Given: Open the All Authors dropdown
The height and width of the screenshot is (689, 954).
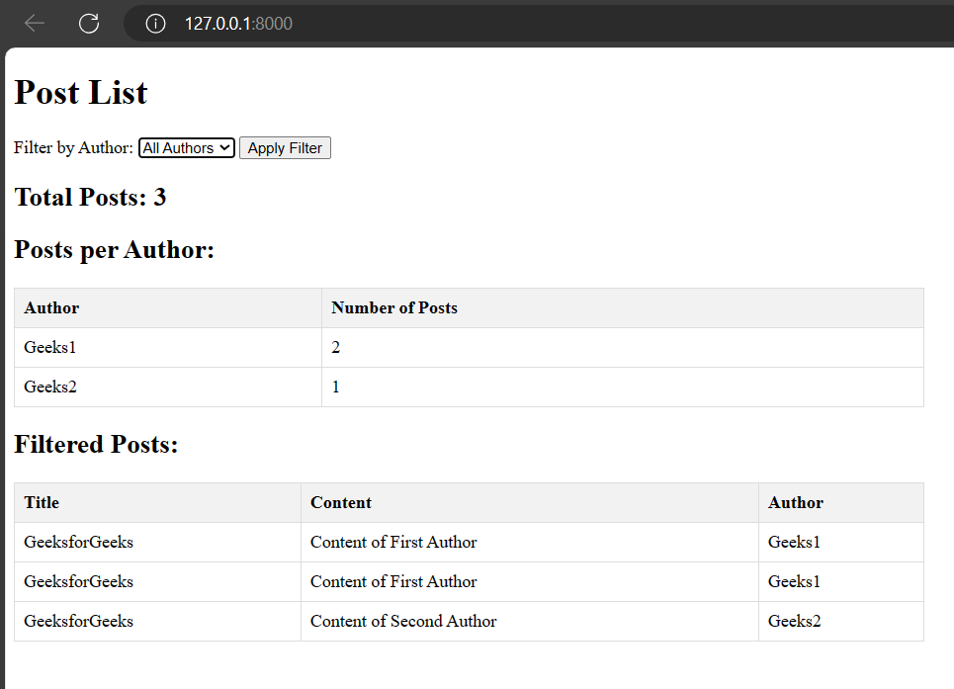Looking at the screenshot, I should coord(187,148).
